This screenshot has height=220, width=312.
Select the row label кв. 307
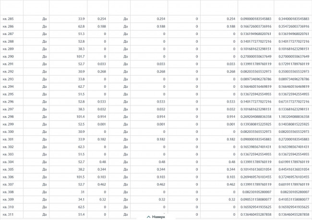pos(8,185)
